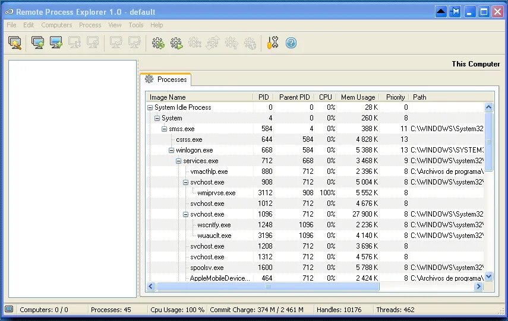508x321 pixels.
Task: Collapse svchost.exe node with PID 1096
Action: coord(185,214)
